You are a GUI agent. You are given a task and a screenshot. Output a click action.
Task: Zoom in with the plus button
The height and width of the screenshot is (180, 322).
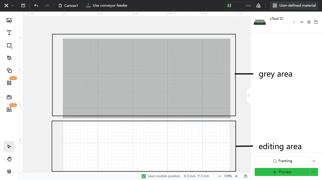236,176
